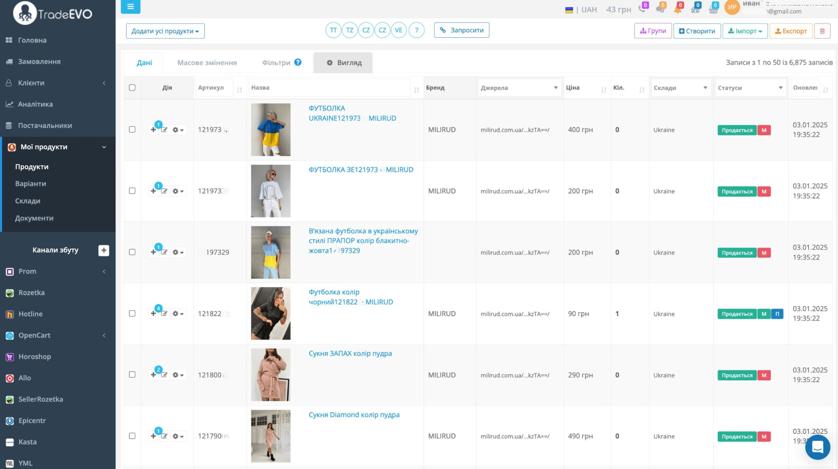Open the pink dress thumbnail for Сукня ЗАПАХ

pos(270,375)
